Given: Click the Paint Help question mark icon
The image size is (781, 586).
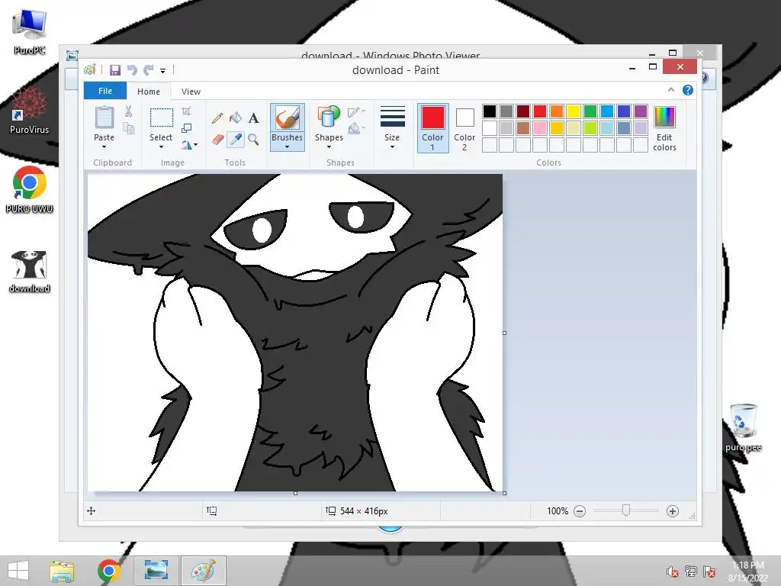Looking at the screenshot, I should coord(688,90).
